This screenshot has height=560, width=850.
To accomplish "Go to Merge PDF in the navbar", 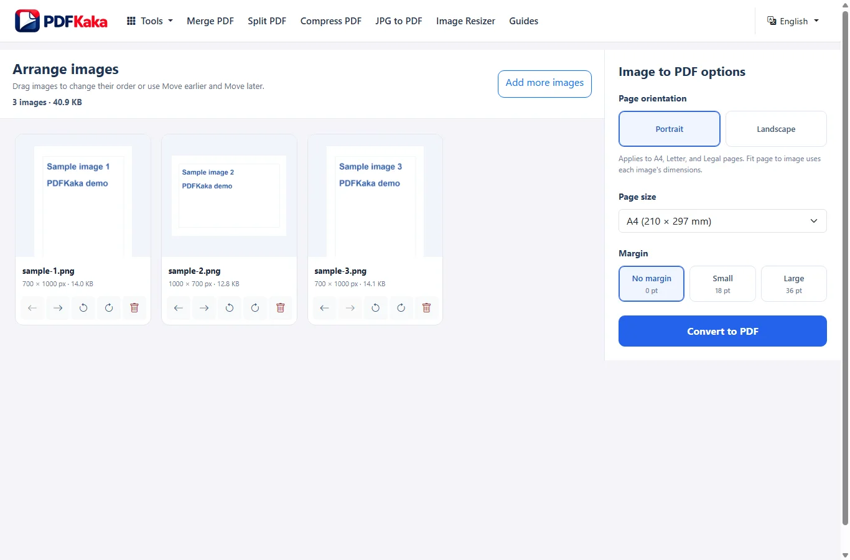I will 210,21.
